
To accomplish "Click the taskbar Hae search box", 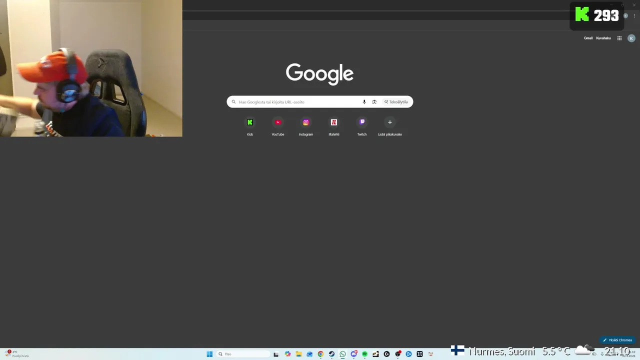I will point(243,354).
